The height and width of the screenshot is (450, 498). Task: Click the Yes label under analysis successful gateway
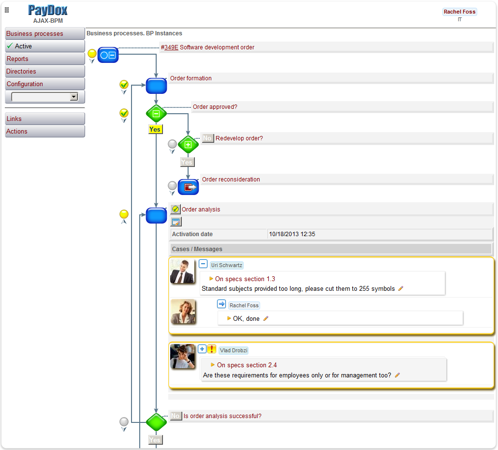click(x=155, y=440)
